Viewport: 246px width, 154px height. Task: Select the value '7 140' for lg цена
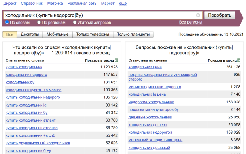point(235,94)
